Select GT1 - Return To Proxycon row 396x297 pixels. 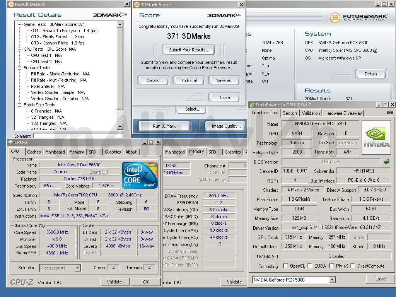click(x=64, y=31)
